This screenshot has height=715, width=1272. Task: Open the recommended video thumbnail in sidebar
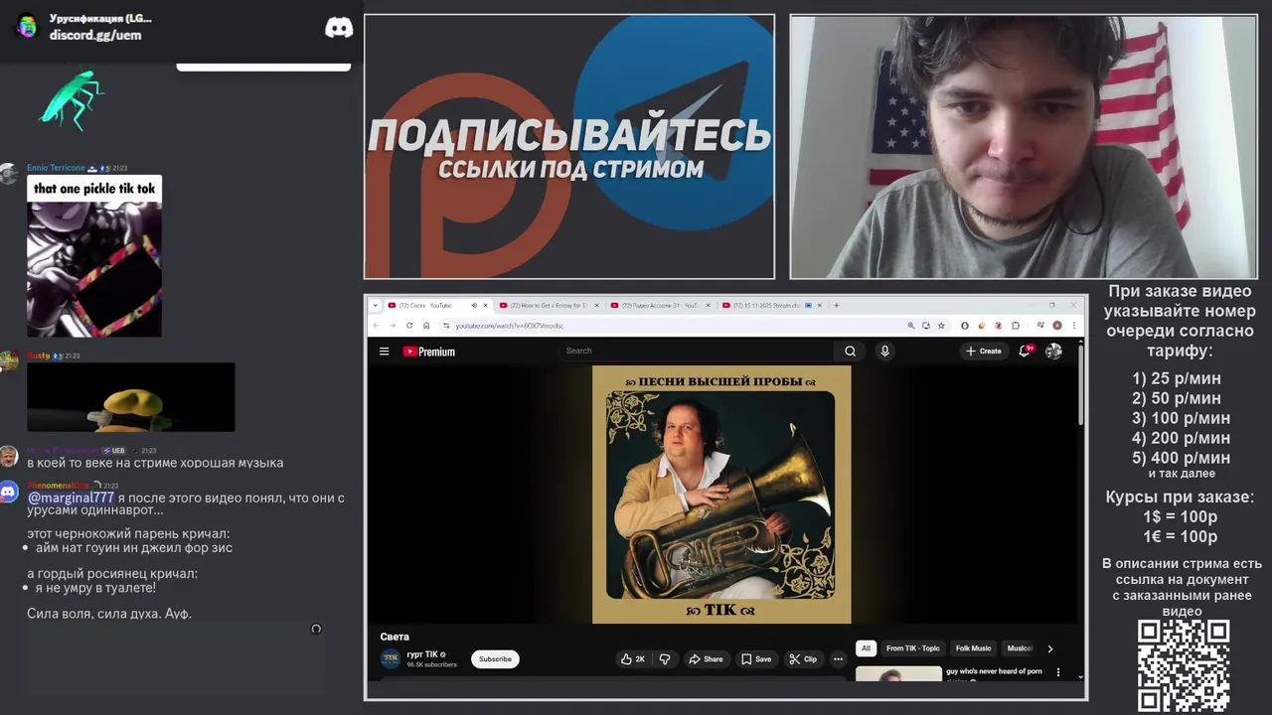tap(898, 673)
